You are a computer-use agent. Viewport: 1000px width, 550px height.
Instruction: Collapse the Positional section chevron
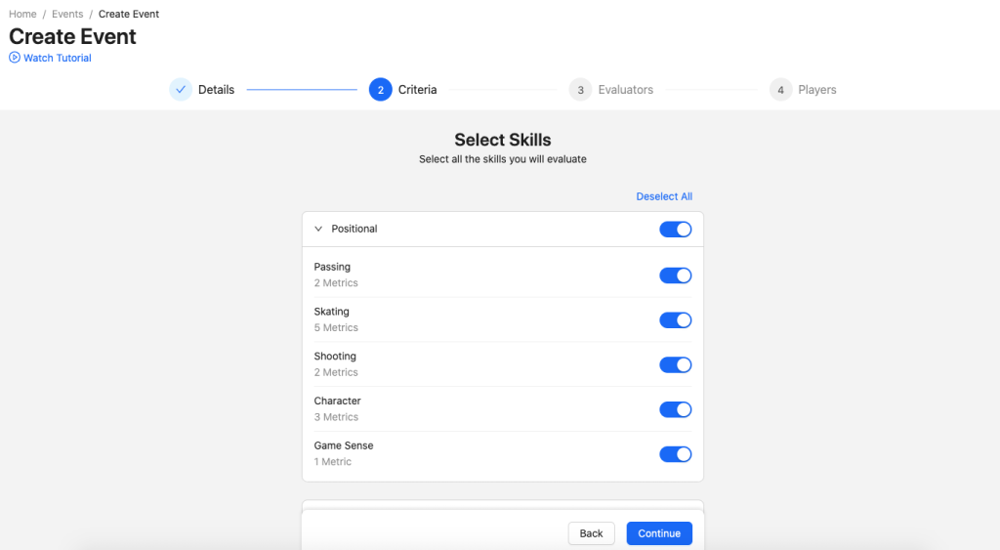(318, 229)
